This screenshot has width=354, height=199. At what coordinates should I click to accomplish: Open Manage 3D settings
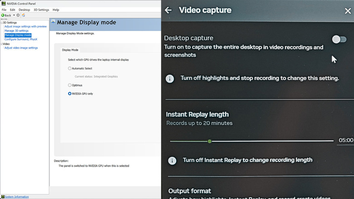(16, 31)
